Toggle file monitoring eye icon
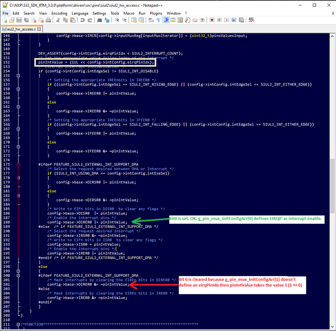Image resolution: width=336 pixels, height=331 pixels. [x=202, y=20]
